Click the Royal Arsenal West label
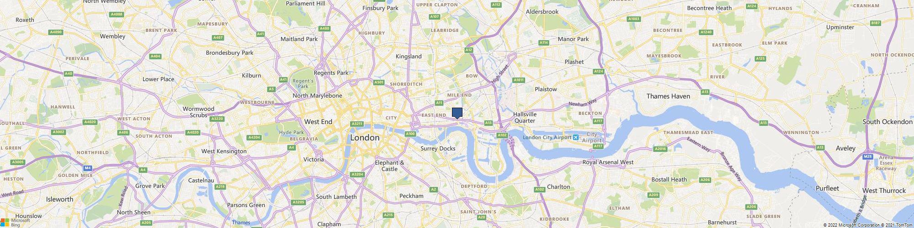This screenshot has width=914, height=228. coord(608,162)
